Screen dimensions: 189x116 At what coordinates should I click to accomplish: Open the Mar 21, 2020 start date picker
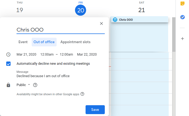(x=26, y=54)
